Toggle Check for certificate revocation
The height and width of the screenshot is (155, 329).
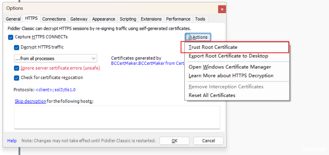pos(16,78)
